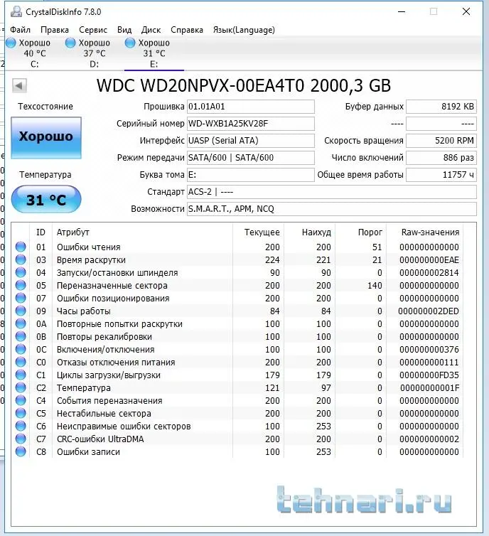489x536 pixels.
Task: Click status orb for Неисправимые ошибки секторов
Action: point(21,426)
